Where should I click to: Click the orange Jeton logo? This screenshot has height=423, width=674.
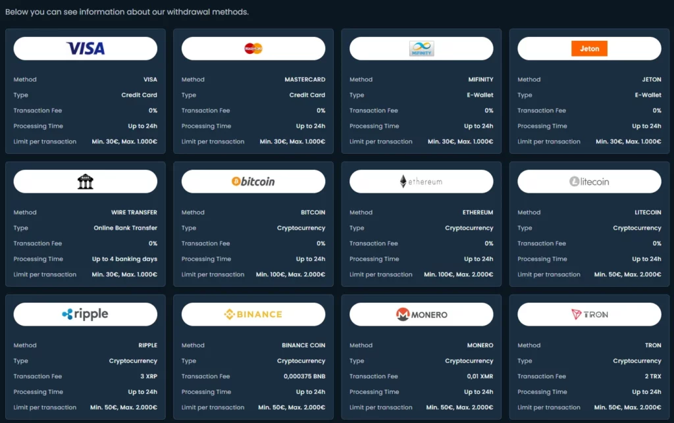[589, 49]
